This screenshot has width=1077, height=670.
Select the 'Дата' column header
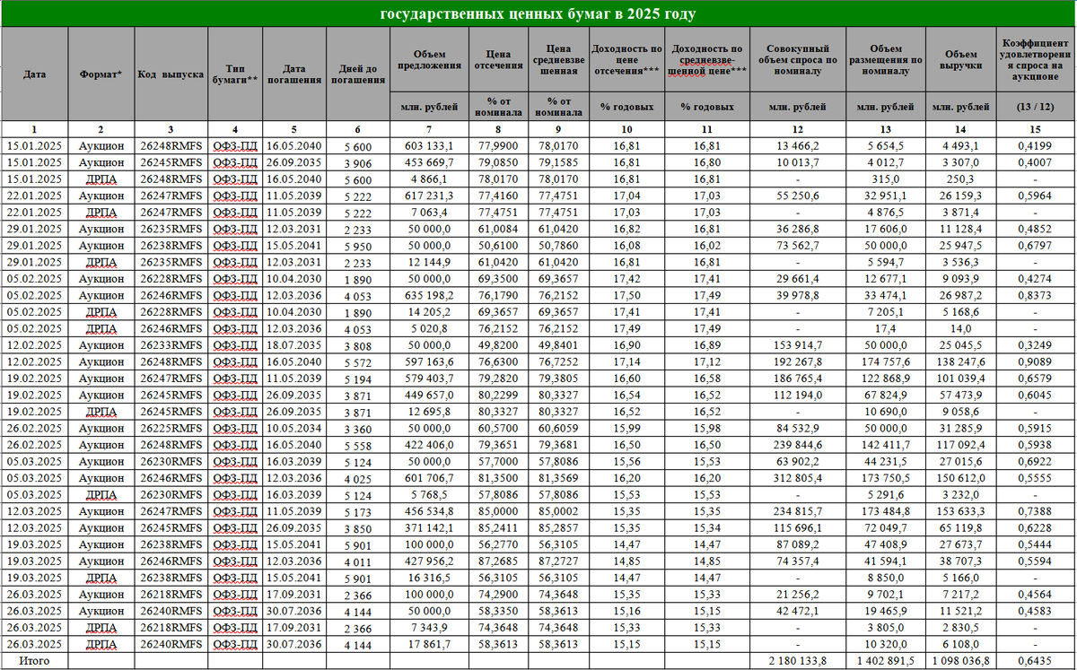pos(35,74)
